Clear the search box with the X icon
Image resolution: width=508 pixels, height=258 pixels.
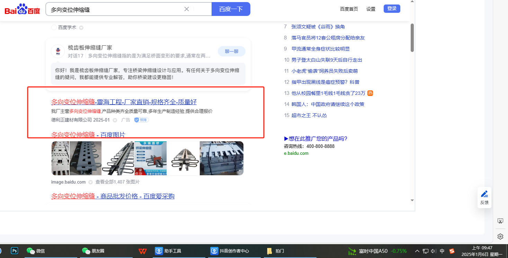pyautogui.click(x=187, y=9)
